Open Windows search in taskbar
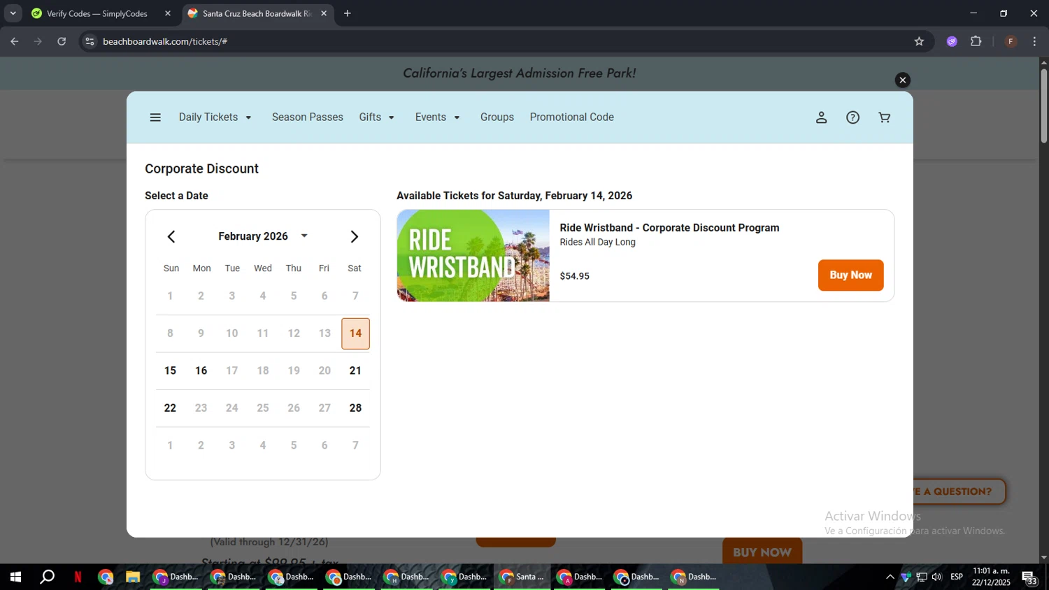Image resolution: width=1049 pixels, height=590 pixels. [47, 577]
